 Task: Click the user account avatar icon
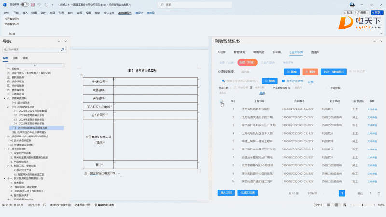tap(352, 5)
